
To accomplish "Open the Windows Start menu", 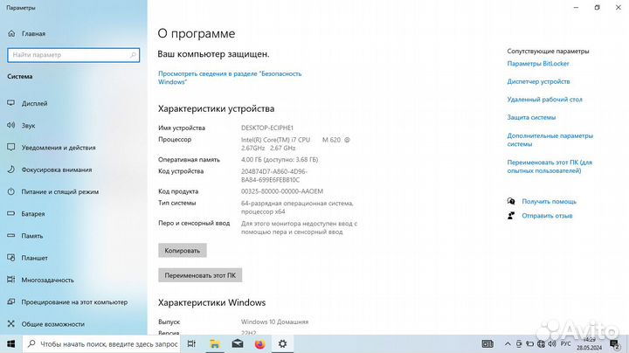I will [x=11, y=343].
